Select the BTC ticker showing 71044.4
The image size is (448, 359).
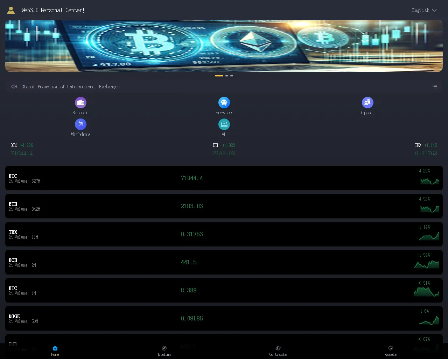coord(22,149)
